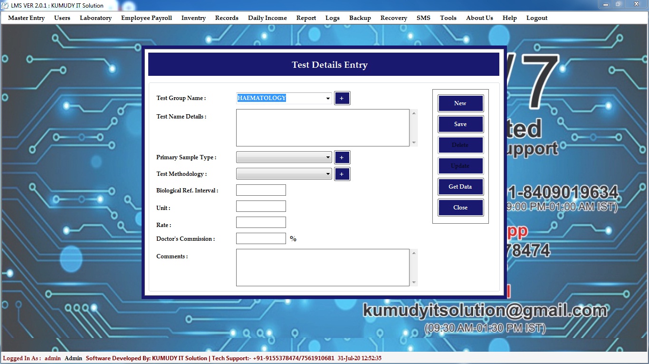Open the Daily Income menu
Viewport: 649px width, 364px height.
click(267, 18)
